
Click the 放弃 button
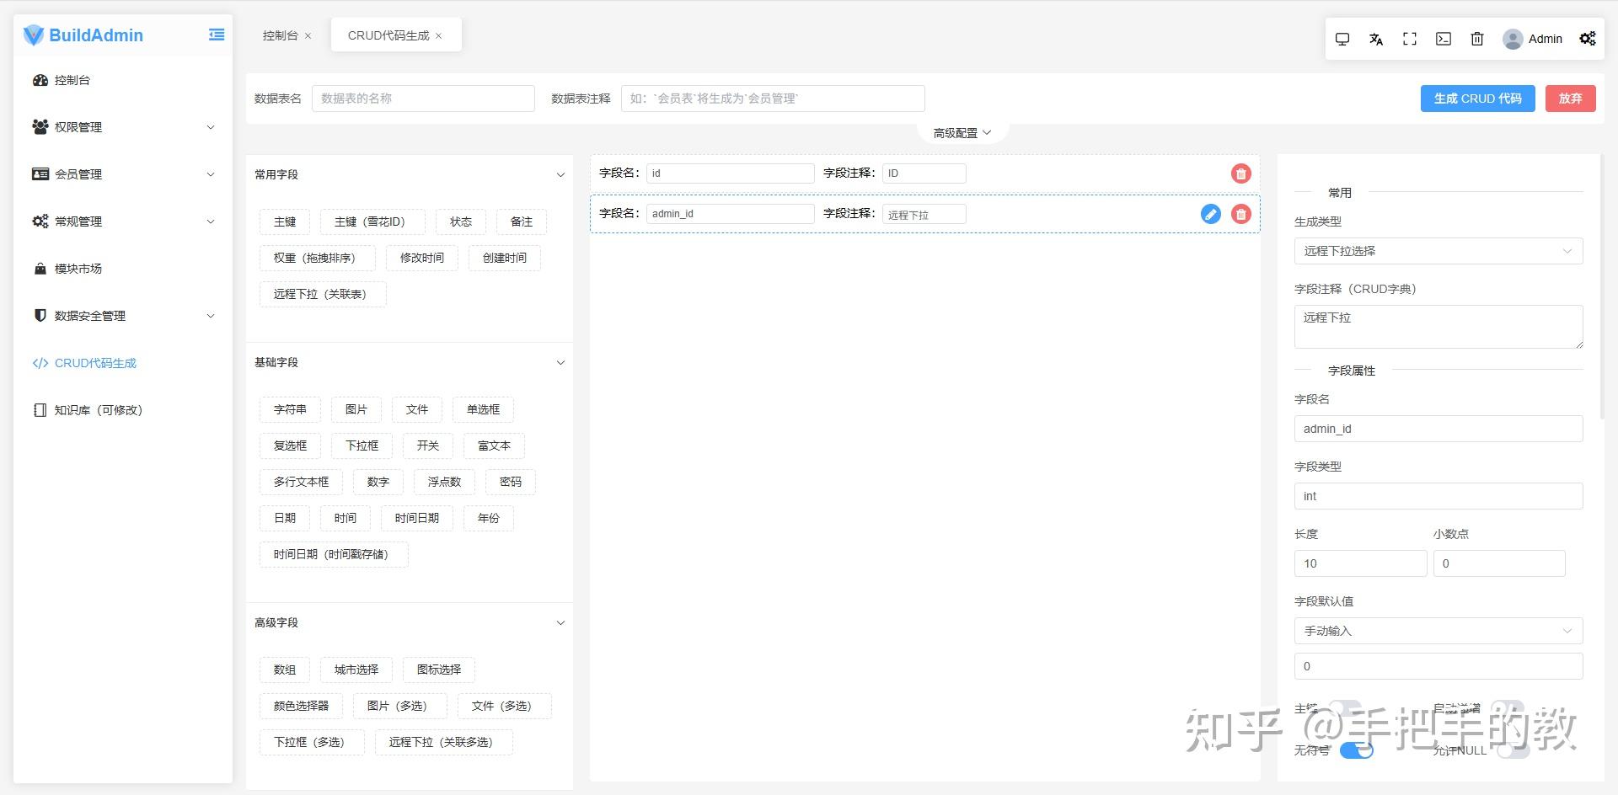pos(1569,98)
